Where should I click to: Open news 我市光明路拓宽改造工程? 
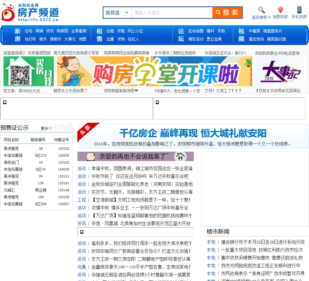pyautogui.click(x=261, y=266)
